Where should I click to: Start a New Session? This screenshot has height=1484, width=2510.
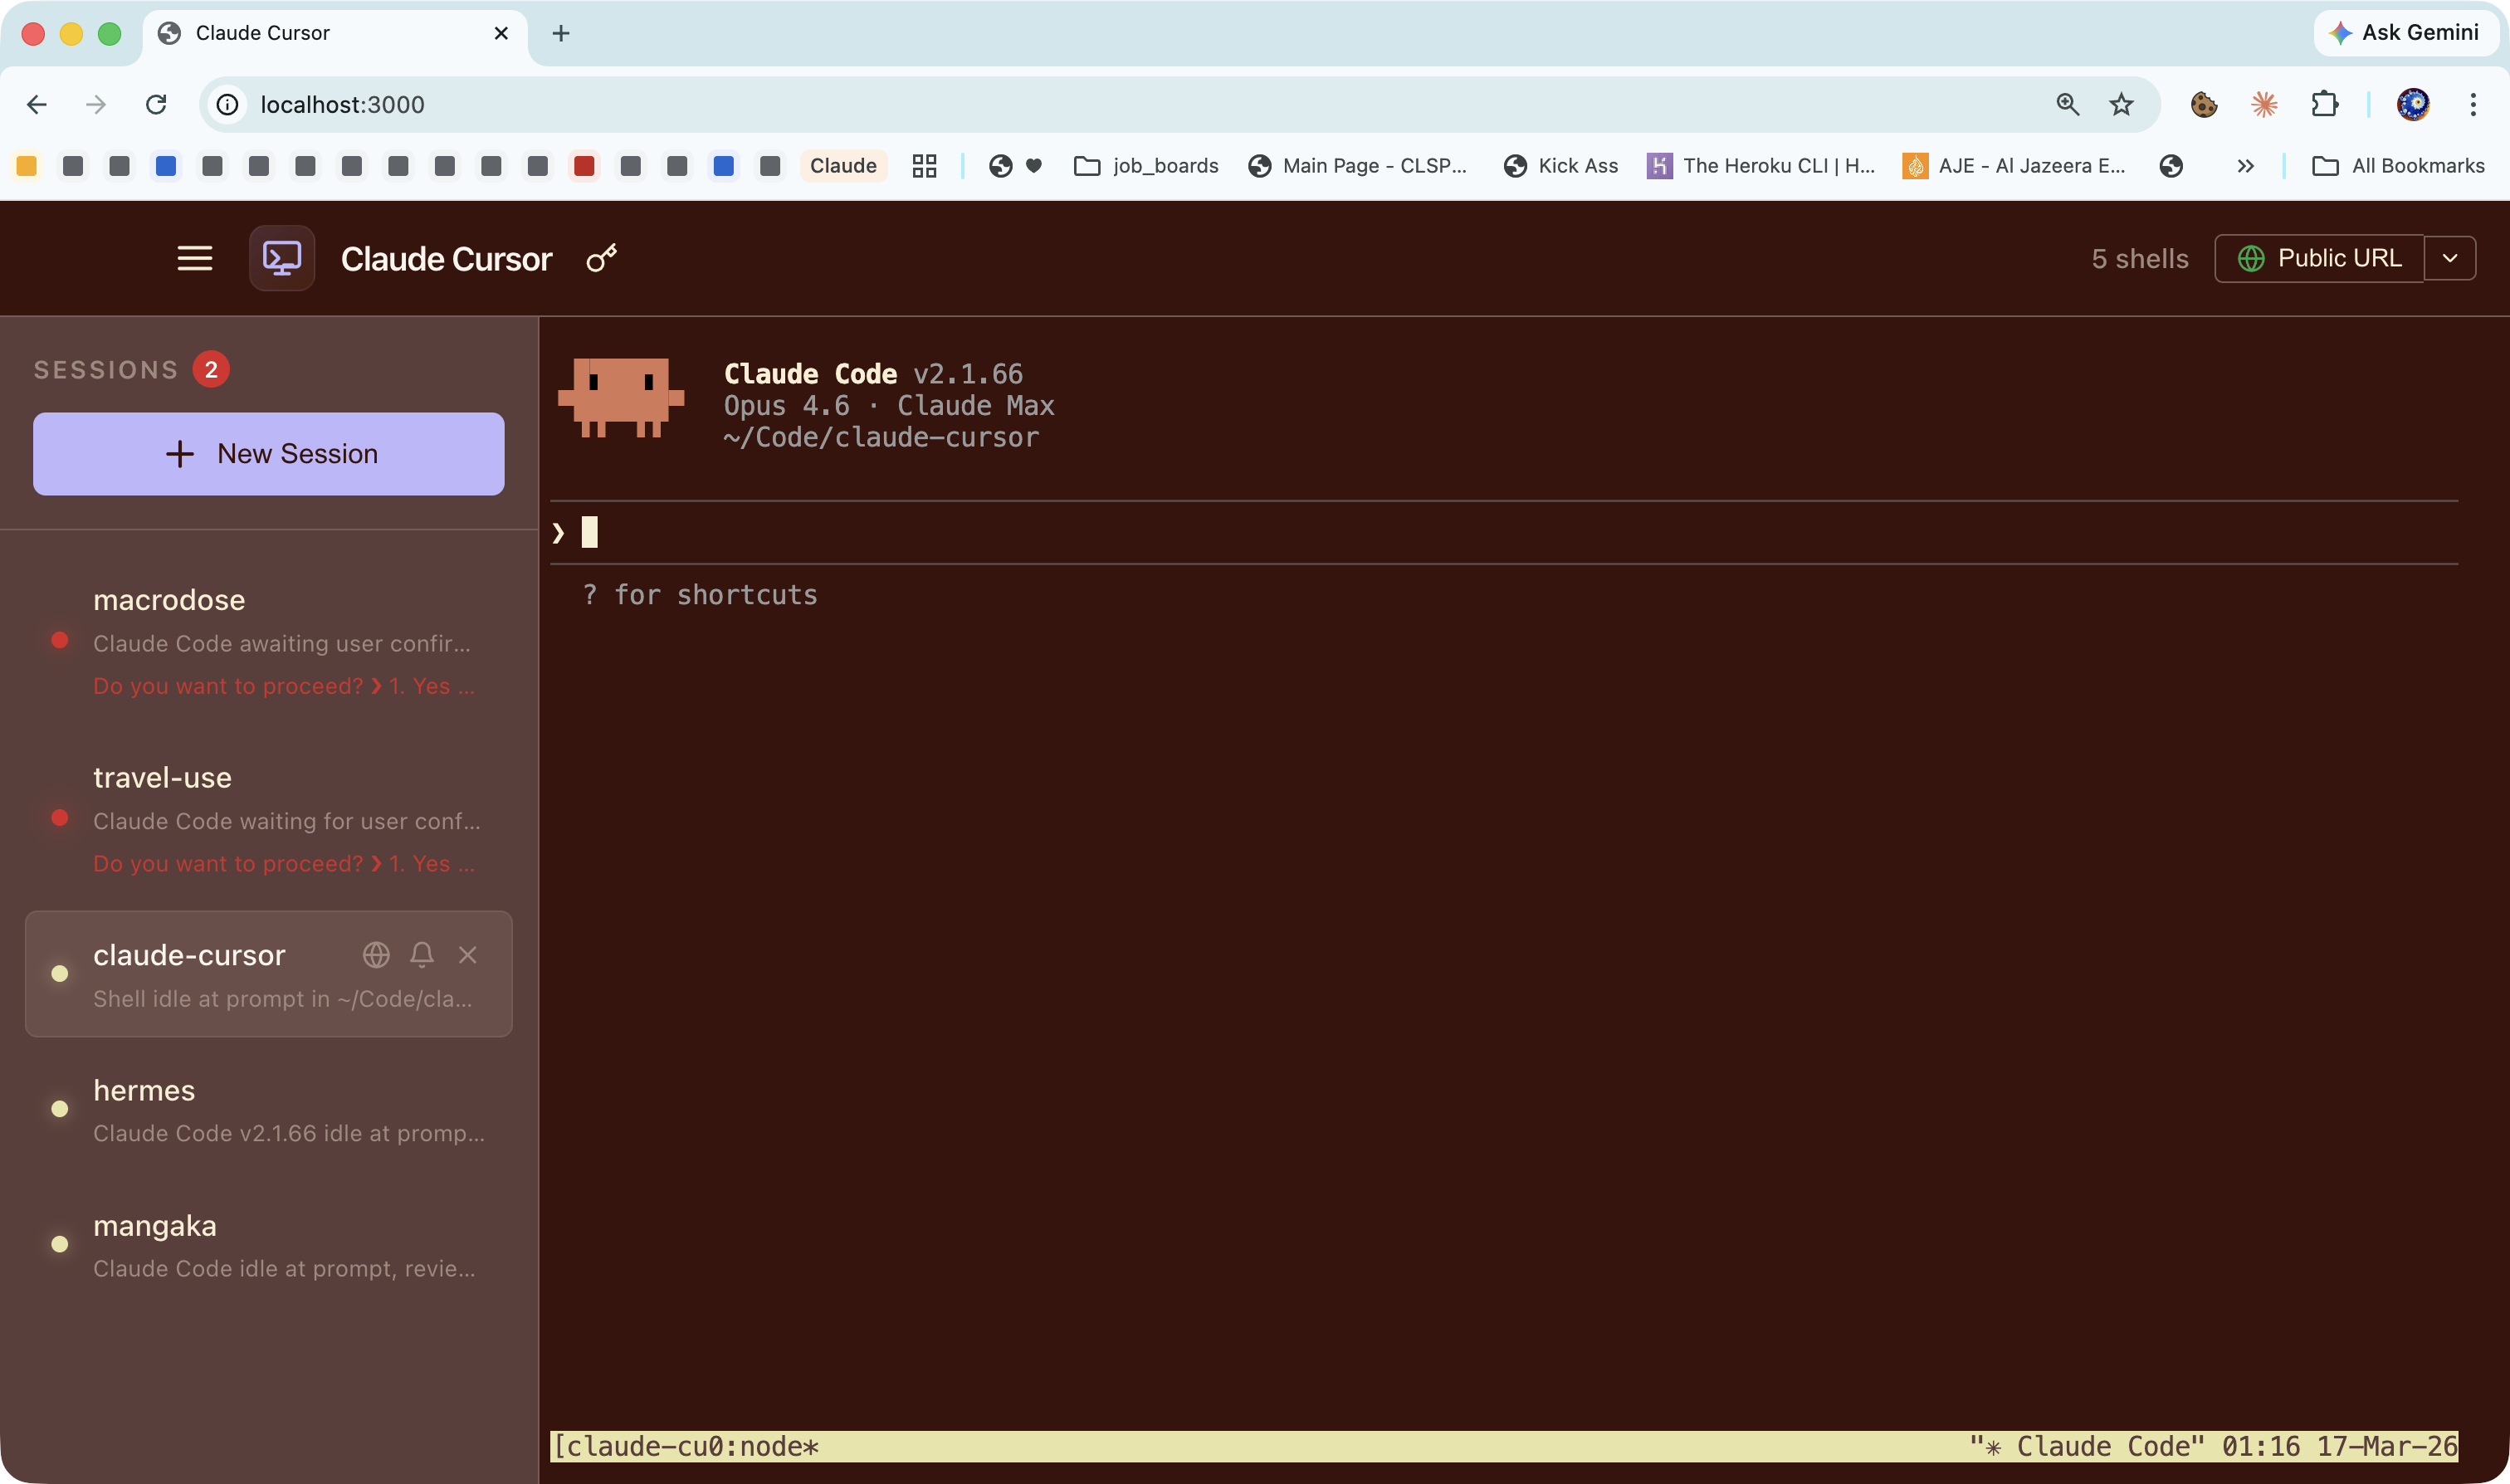tap(268, 454)
